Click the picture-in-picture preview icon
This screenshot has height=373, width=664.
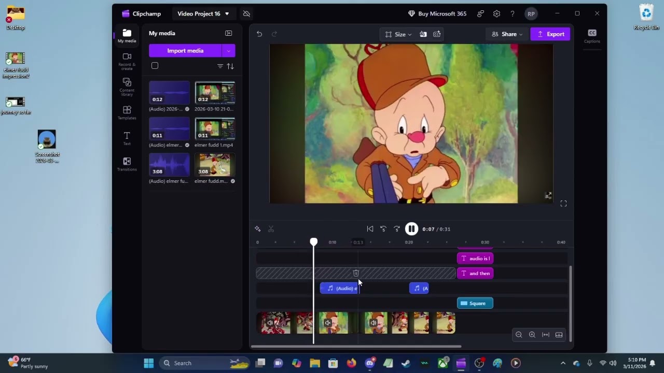(548, 195)
